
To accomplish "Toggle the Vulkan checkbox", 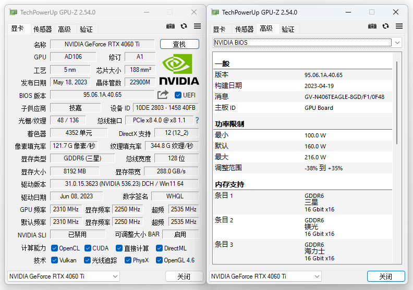I will pyautogui.click(x=55, y=260).
